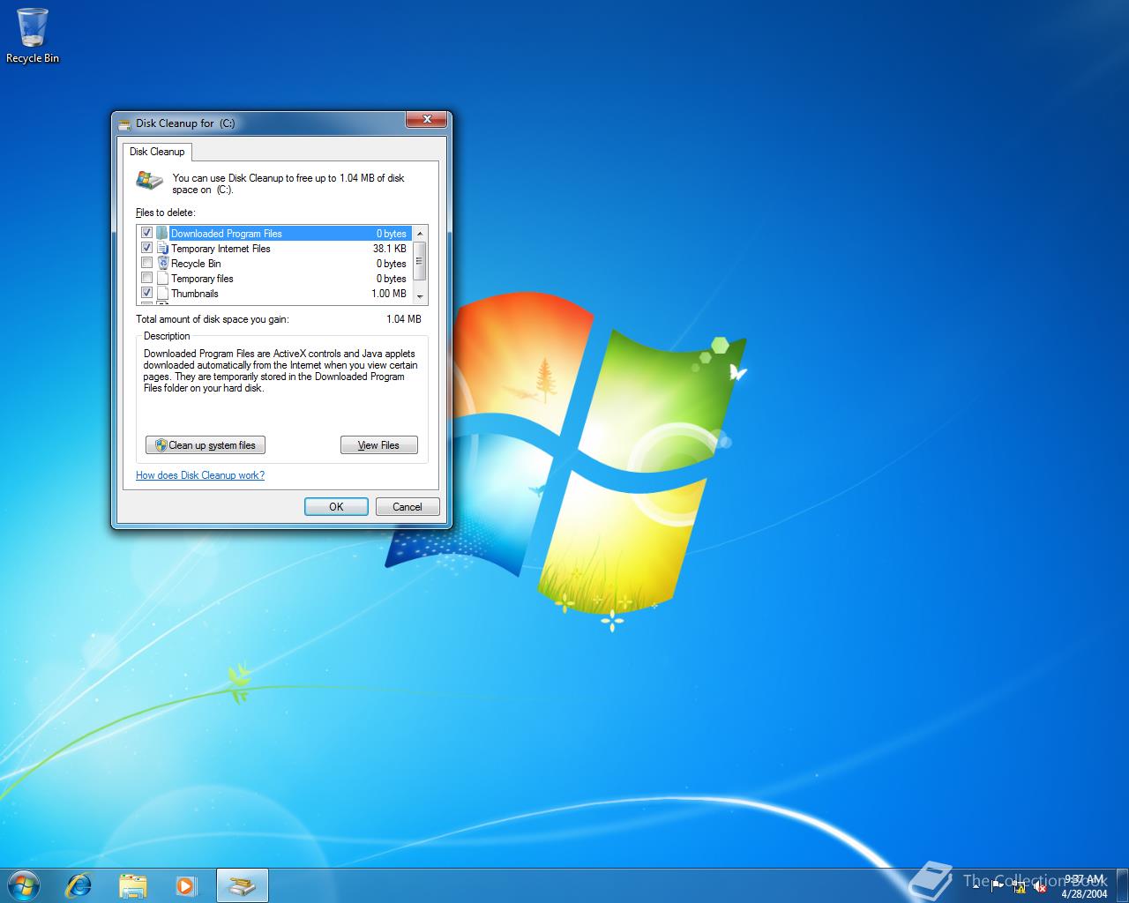Open the Windows Start orb
This screenshot has width=1129, height=903.
point(23,884)
